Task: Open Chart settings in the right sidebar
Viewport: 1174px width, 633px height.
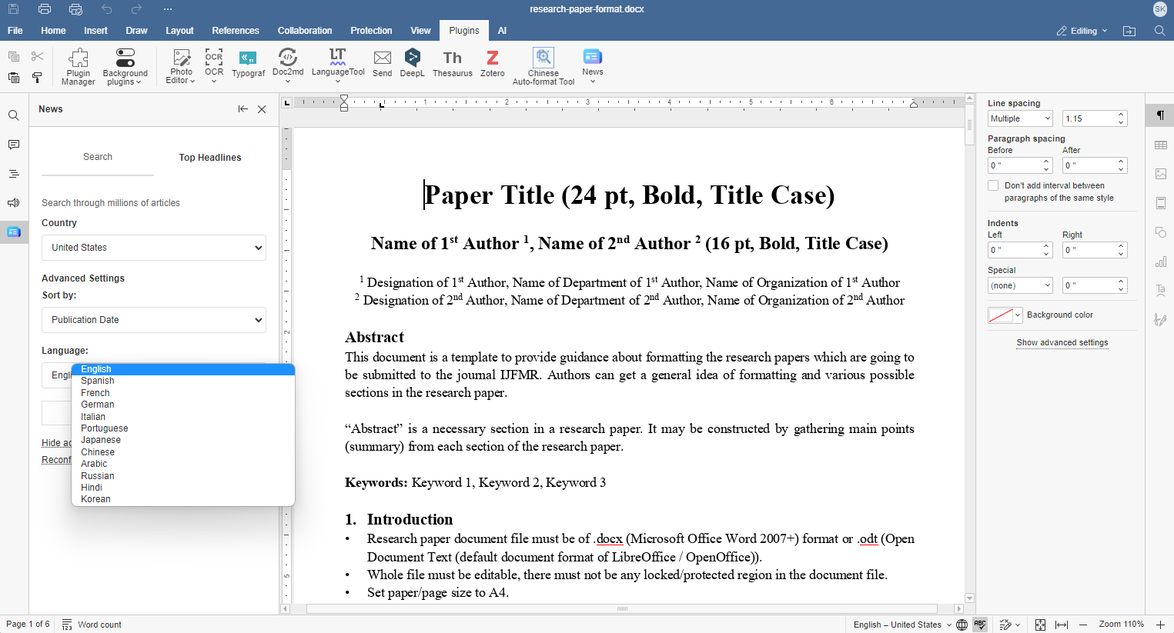Action: click(x=1161, y=262)
